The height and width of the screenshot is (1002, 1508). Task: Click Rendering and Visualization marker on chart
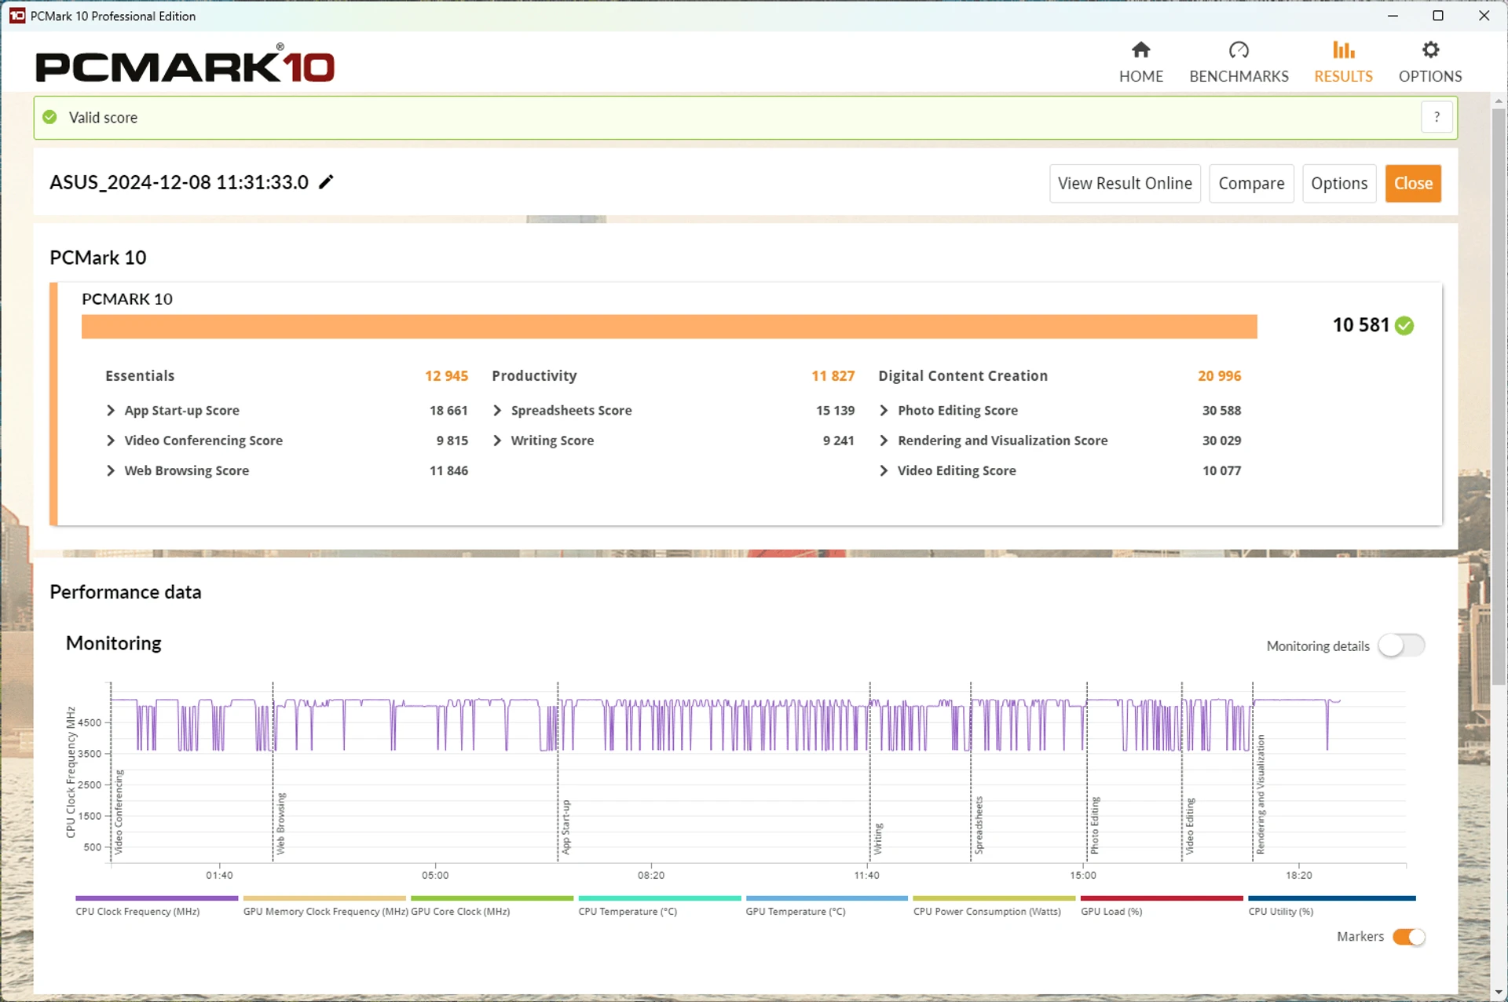(1261, 795)
